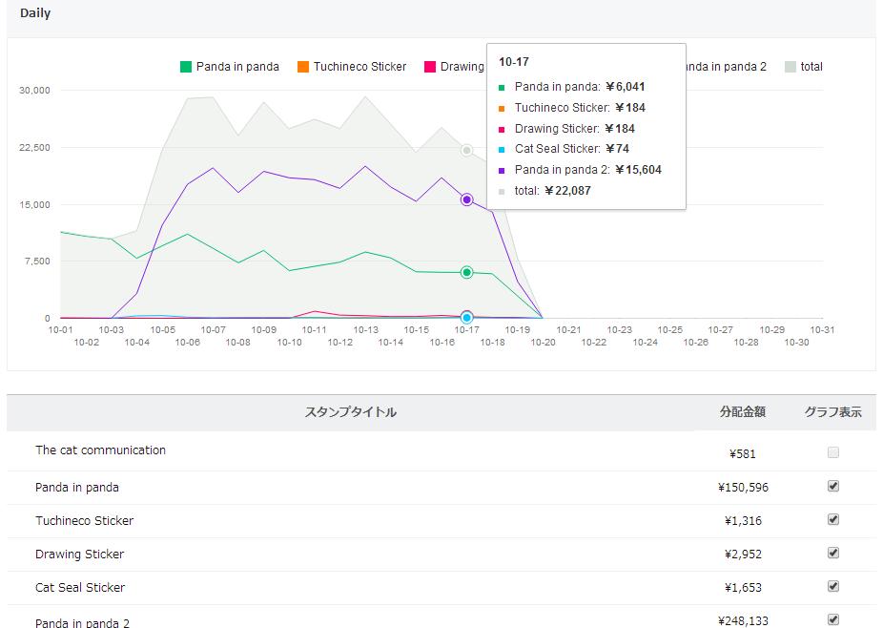883x628 pixels.
Task: Select the green data point marker at 10-17
Action: point(467,273)
